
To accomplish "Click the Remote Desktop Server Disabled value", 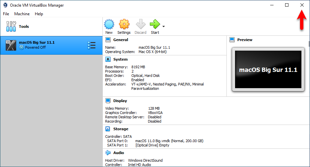I will tap(155, 117).
